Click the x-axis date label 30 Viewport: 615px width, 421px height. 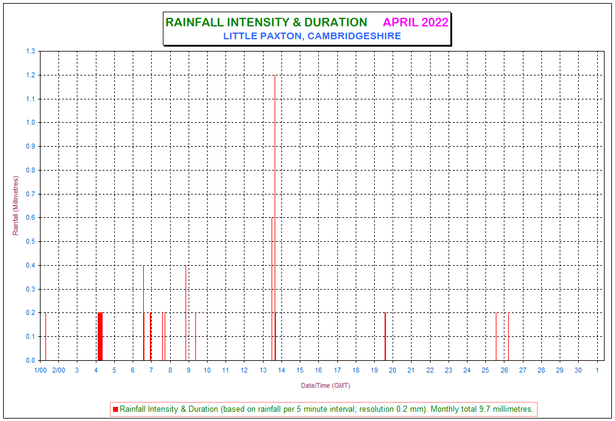[x=579, y=371]
